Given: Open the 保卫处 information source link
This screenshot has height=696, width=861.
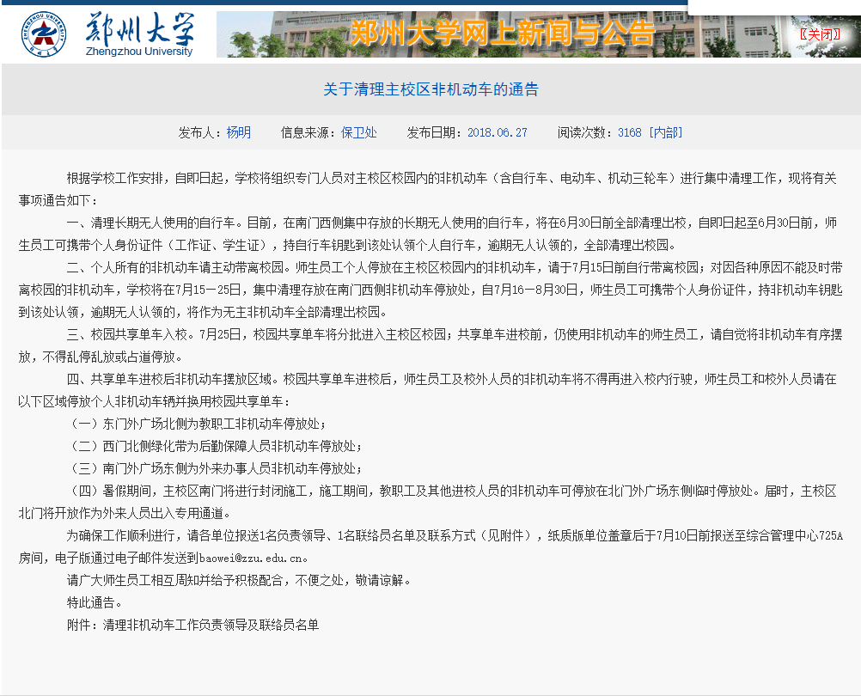Looking at the screenshot, I should click(x=358, y=132).
